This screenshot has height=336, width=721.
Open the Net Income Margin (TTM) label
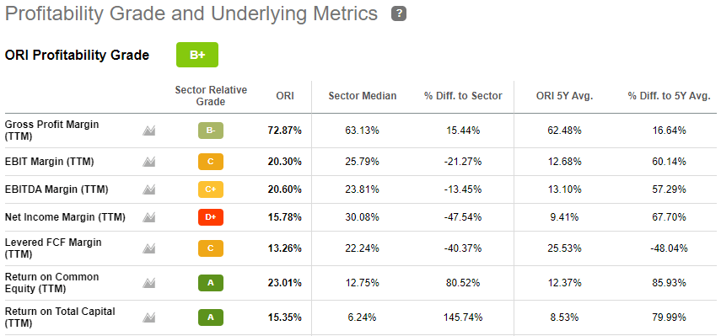[x=65, y=217]
